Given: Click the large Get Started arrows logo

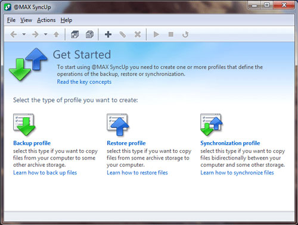Looking at the screenshot, I should tap(28, 64).
